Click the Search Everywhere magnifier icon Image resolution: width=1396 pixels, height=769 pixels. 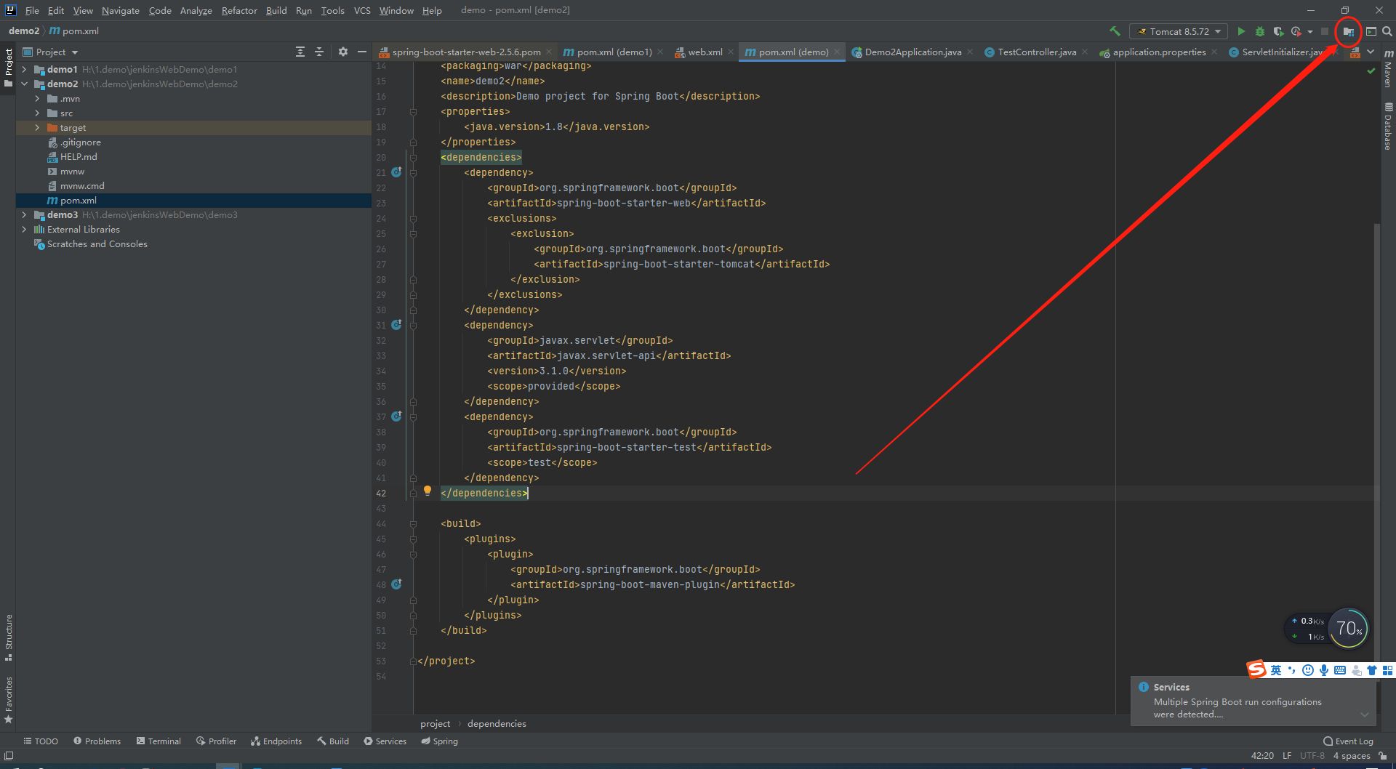(1387, 31)
